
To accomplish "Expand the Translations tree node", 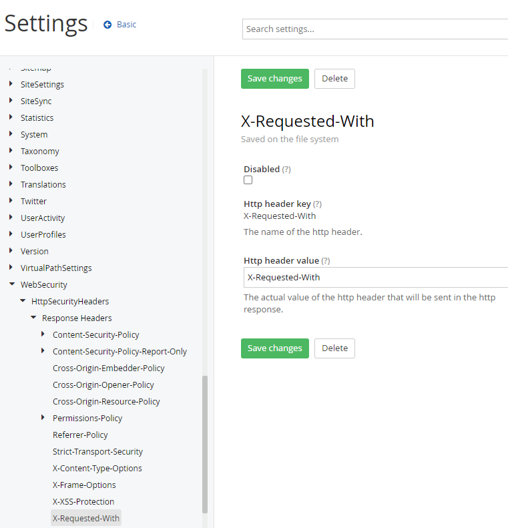I will (x=11, y=184).
